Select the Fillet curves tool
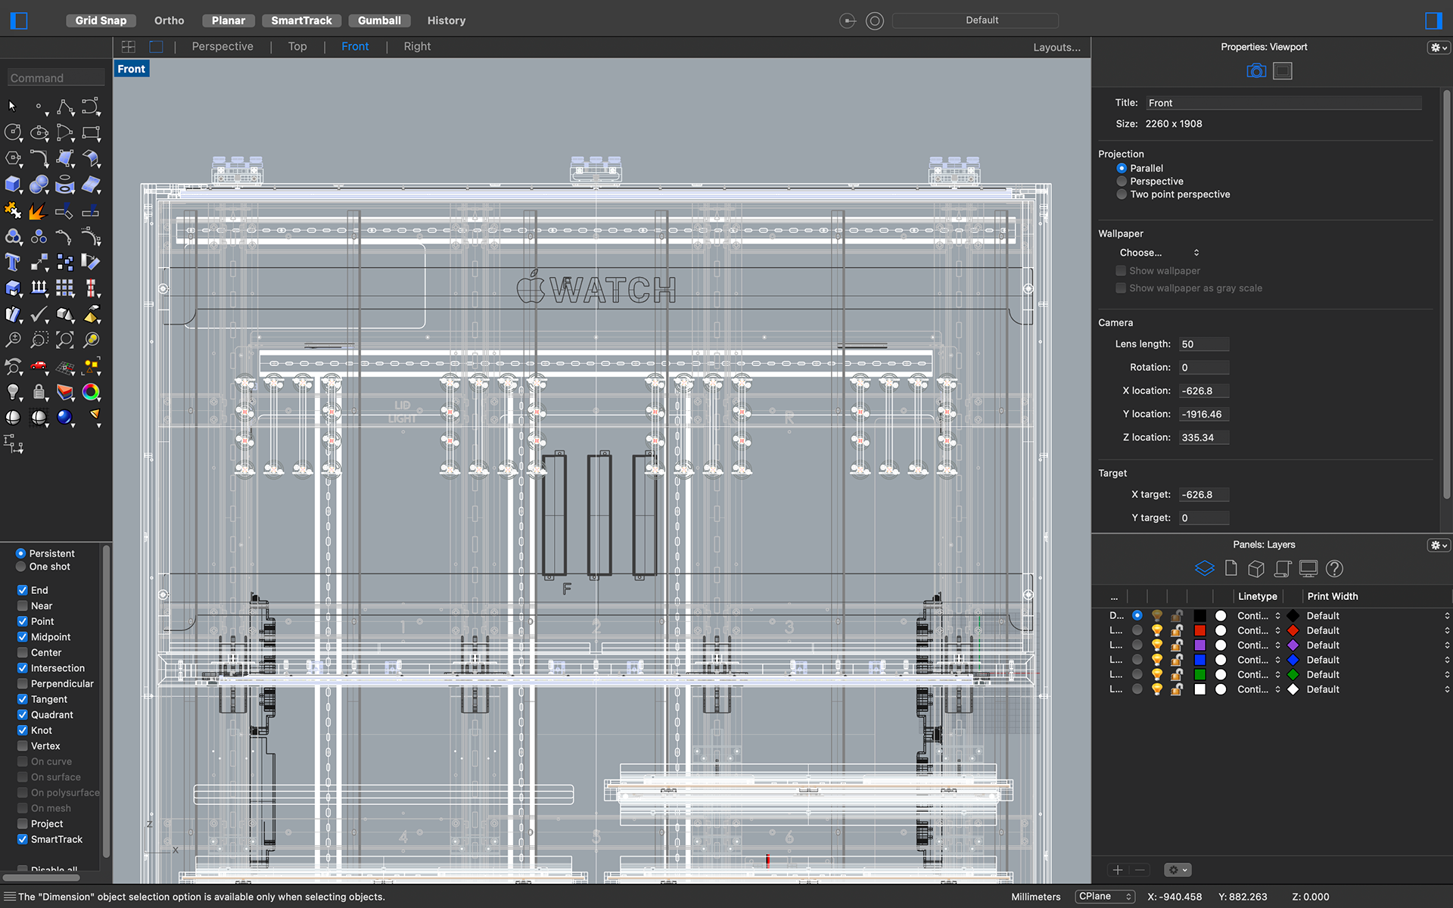This screenshot has height=908, width=1453. (39, 158)
